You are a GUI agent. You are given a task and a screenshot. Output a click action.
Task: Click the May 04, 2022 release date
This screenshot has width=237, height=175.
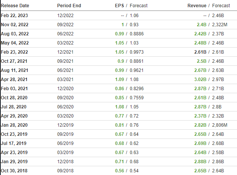point(15,43)
